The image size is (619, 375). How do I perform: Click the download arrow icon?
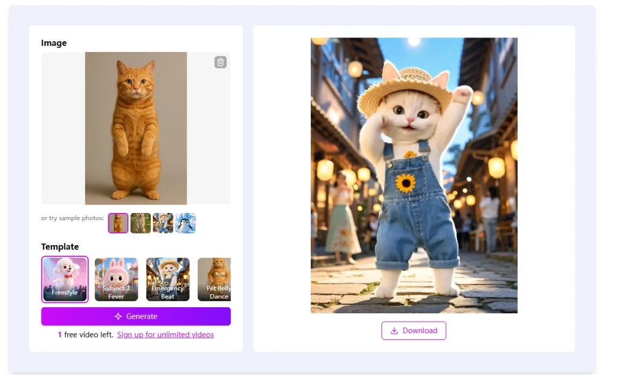click(394, 331)
